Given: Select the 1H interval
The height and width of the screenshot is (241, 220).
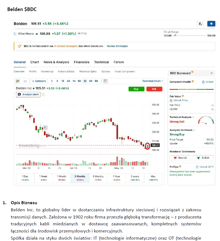Looking at the screenshot, I should pyautogui.click(x=74, y=81).
